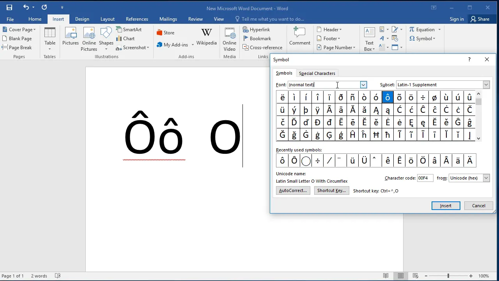Go to the File tab
Viewport: 499px width, 281px height.
tap(10, 19)
